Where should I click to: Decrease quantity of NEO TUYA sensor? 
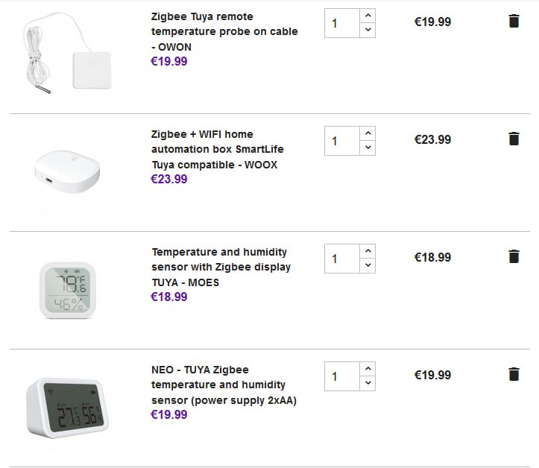(x=368, y=383)
